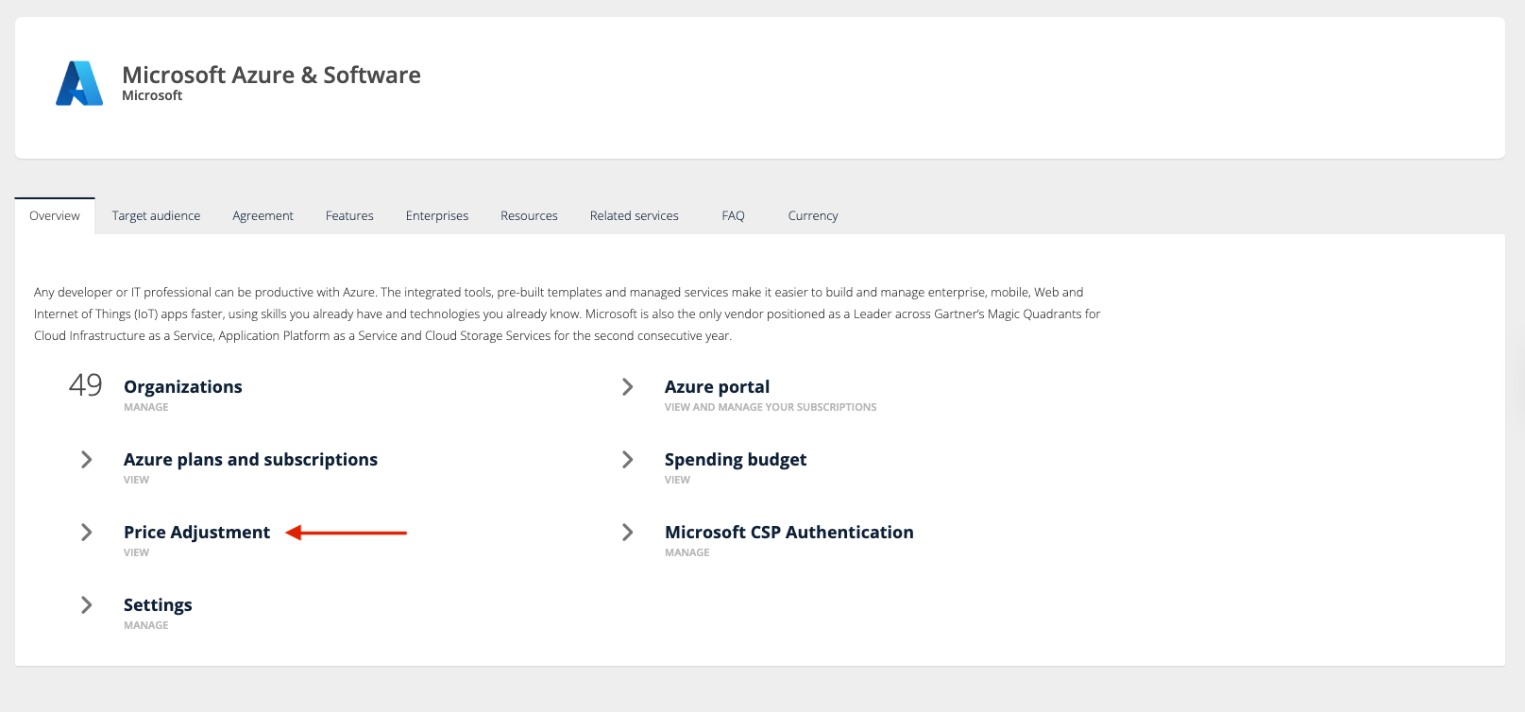The width and height of the screenshot is (1525, 712).
Task: Open the Agreement tab
Action: (263, 216)
